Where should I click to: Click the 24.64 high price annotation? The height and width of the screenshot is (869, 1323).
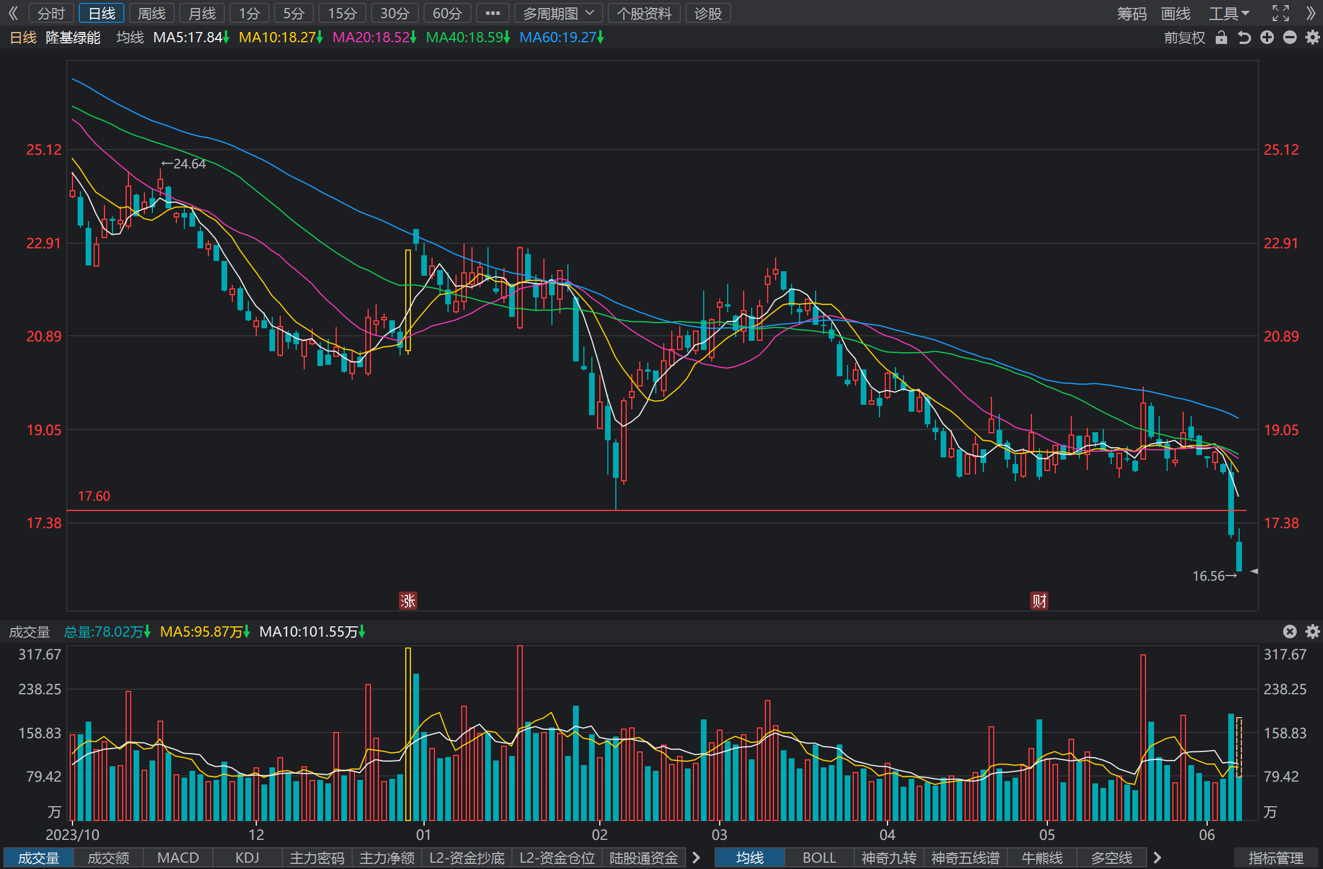point(184,164)
